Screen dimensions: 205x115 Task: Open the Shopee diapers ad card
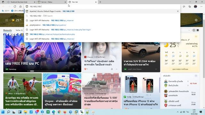[62, 91]
